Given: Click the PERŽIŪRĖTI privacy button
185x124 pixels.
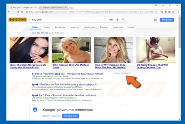Looking at the screenshot, I should 70,116.
